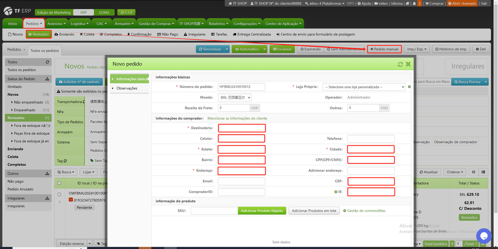Click the gear icon beside Loja Própria

click(x=409, y=87)
